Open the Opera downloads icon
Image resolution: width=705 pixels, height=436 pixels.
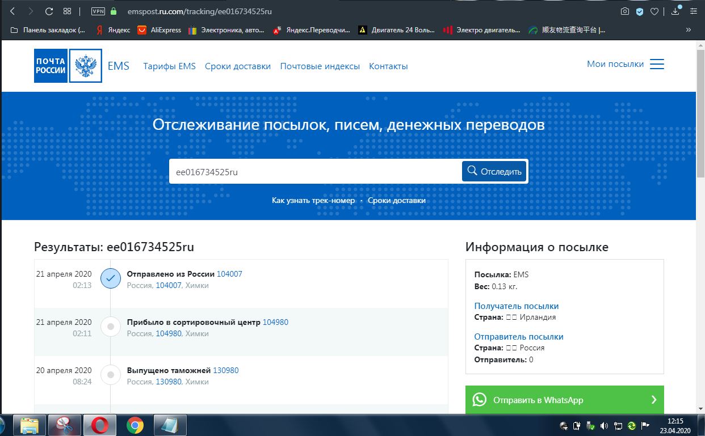pos(675,11)
